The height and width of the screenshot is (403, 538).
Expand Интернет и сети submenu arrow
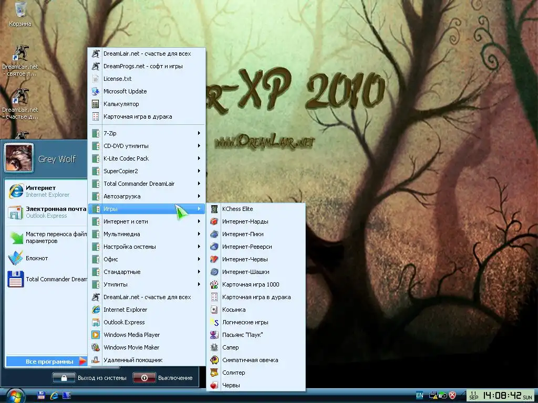point(199,221)
